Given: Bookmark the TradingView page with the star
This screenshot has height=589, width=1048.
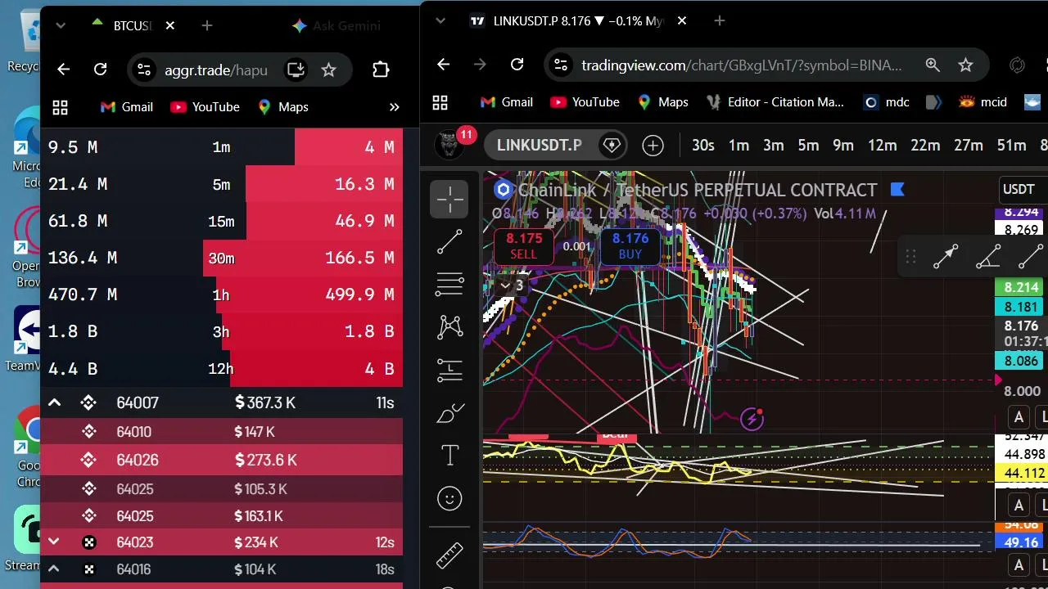Looking at the screenshot, I should (965, 65).
